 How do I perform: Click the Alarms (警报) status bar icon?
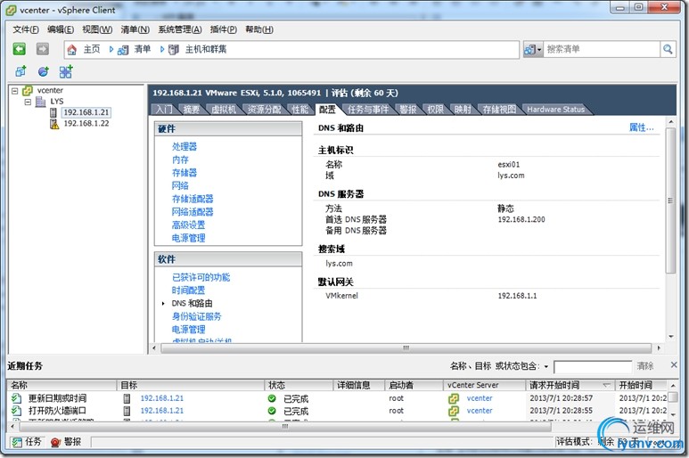click(56, 442)
